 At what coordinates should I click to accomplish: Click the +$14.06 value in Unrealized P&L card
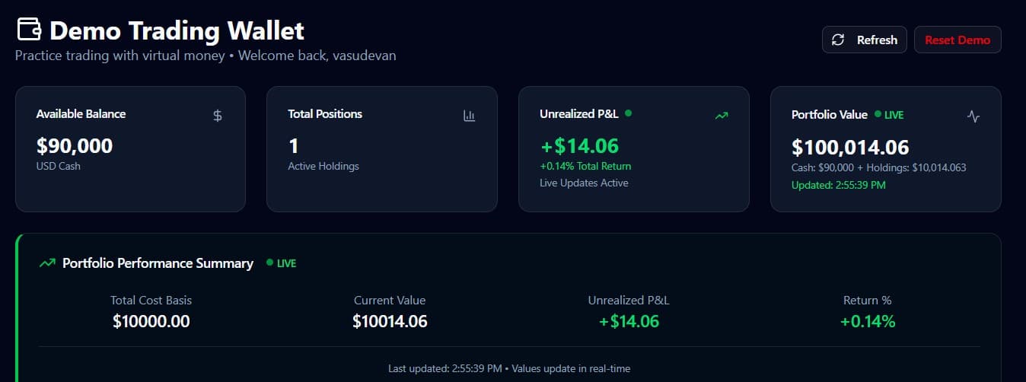[580, 145]
